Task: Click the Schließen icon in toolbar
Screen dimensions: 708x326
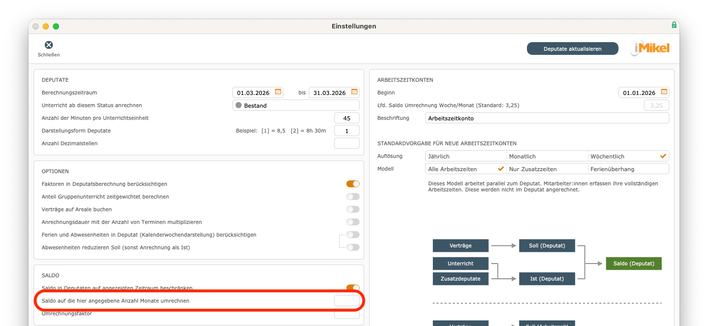Action: (x=49, y=45)
